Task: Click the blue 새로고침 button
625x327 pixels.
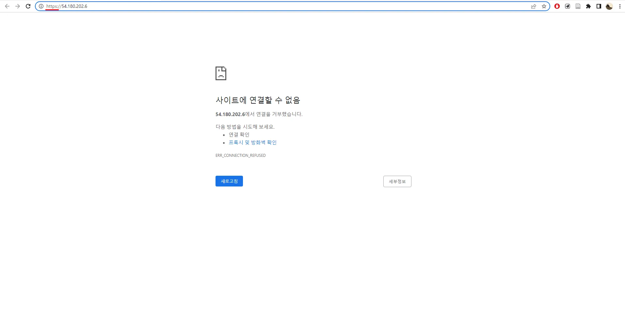Action: pos(229,181)
